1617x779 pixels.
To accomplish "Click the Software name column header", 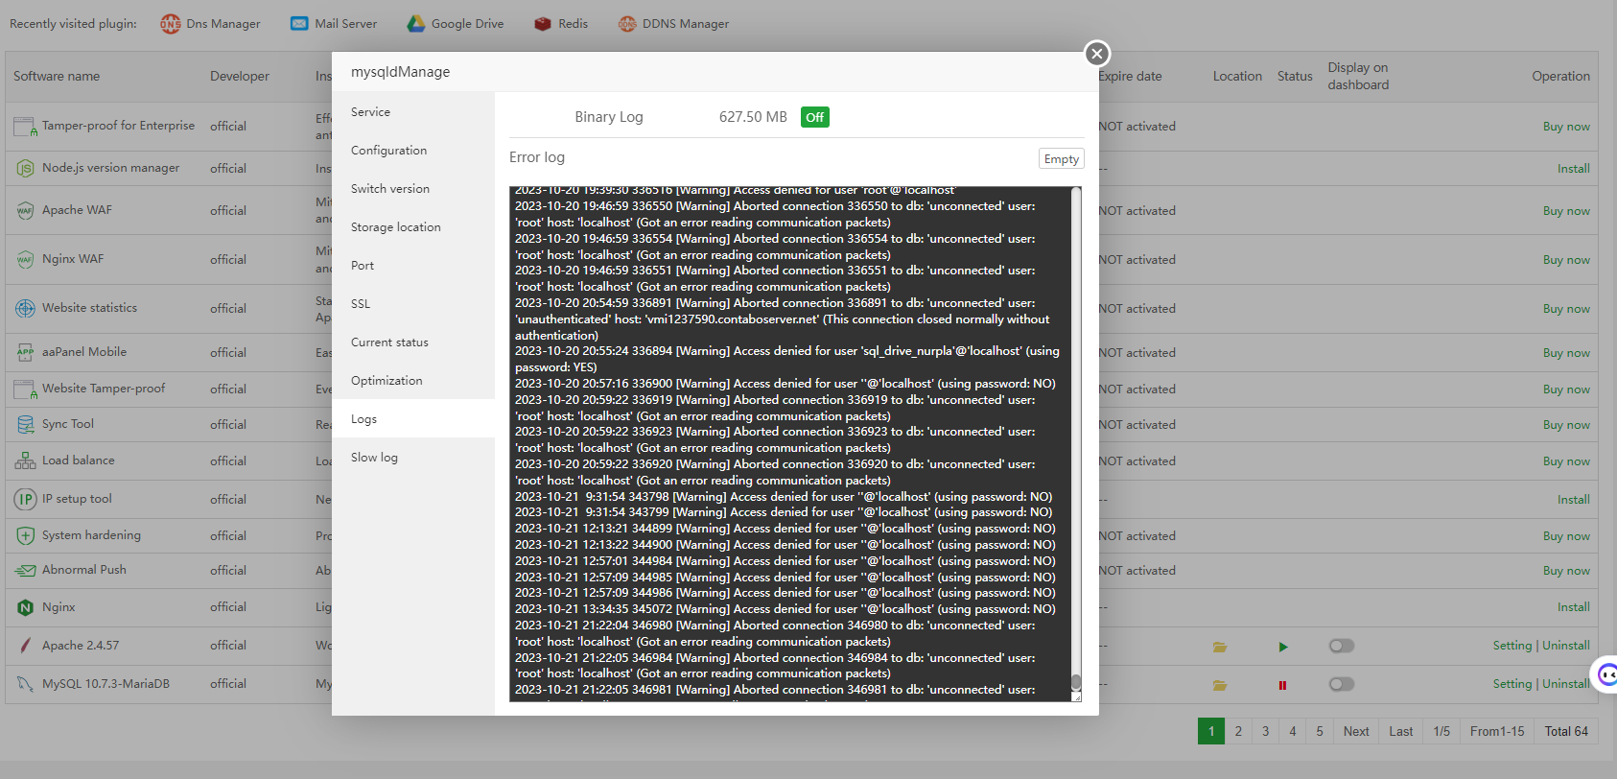I will (57, 77).
